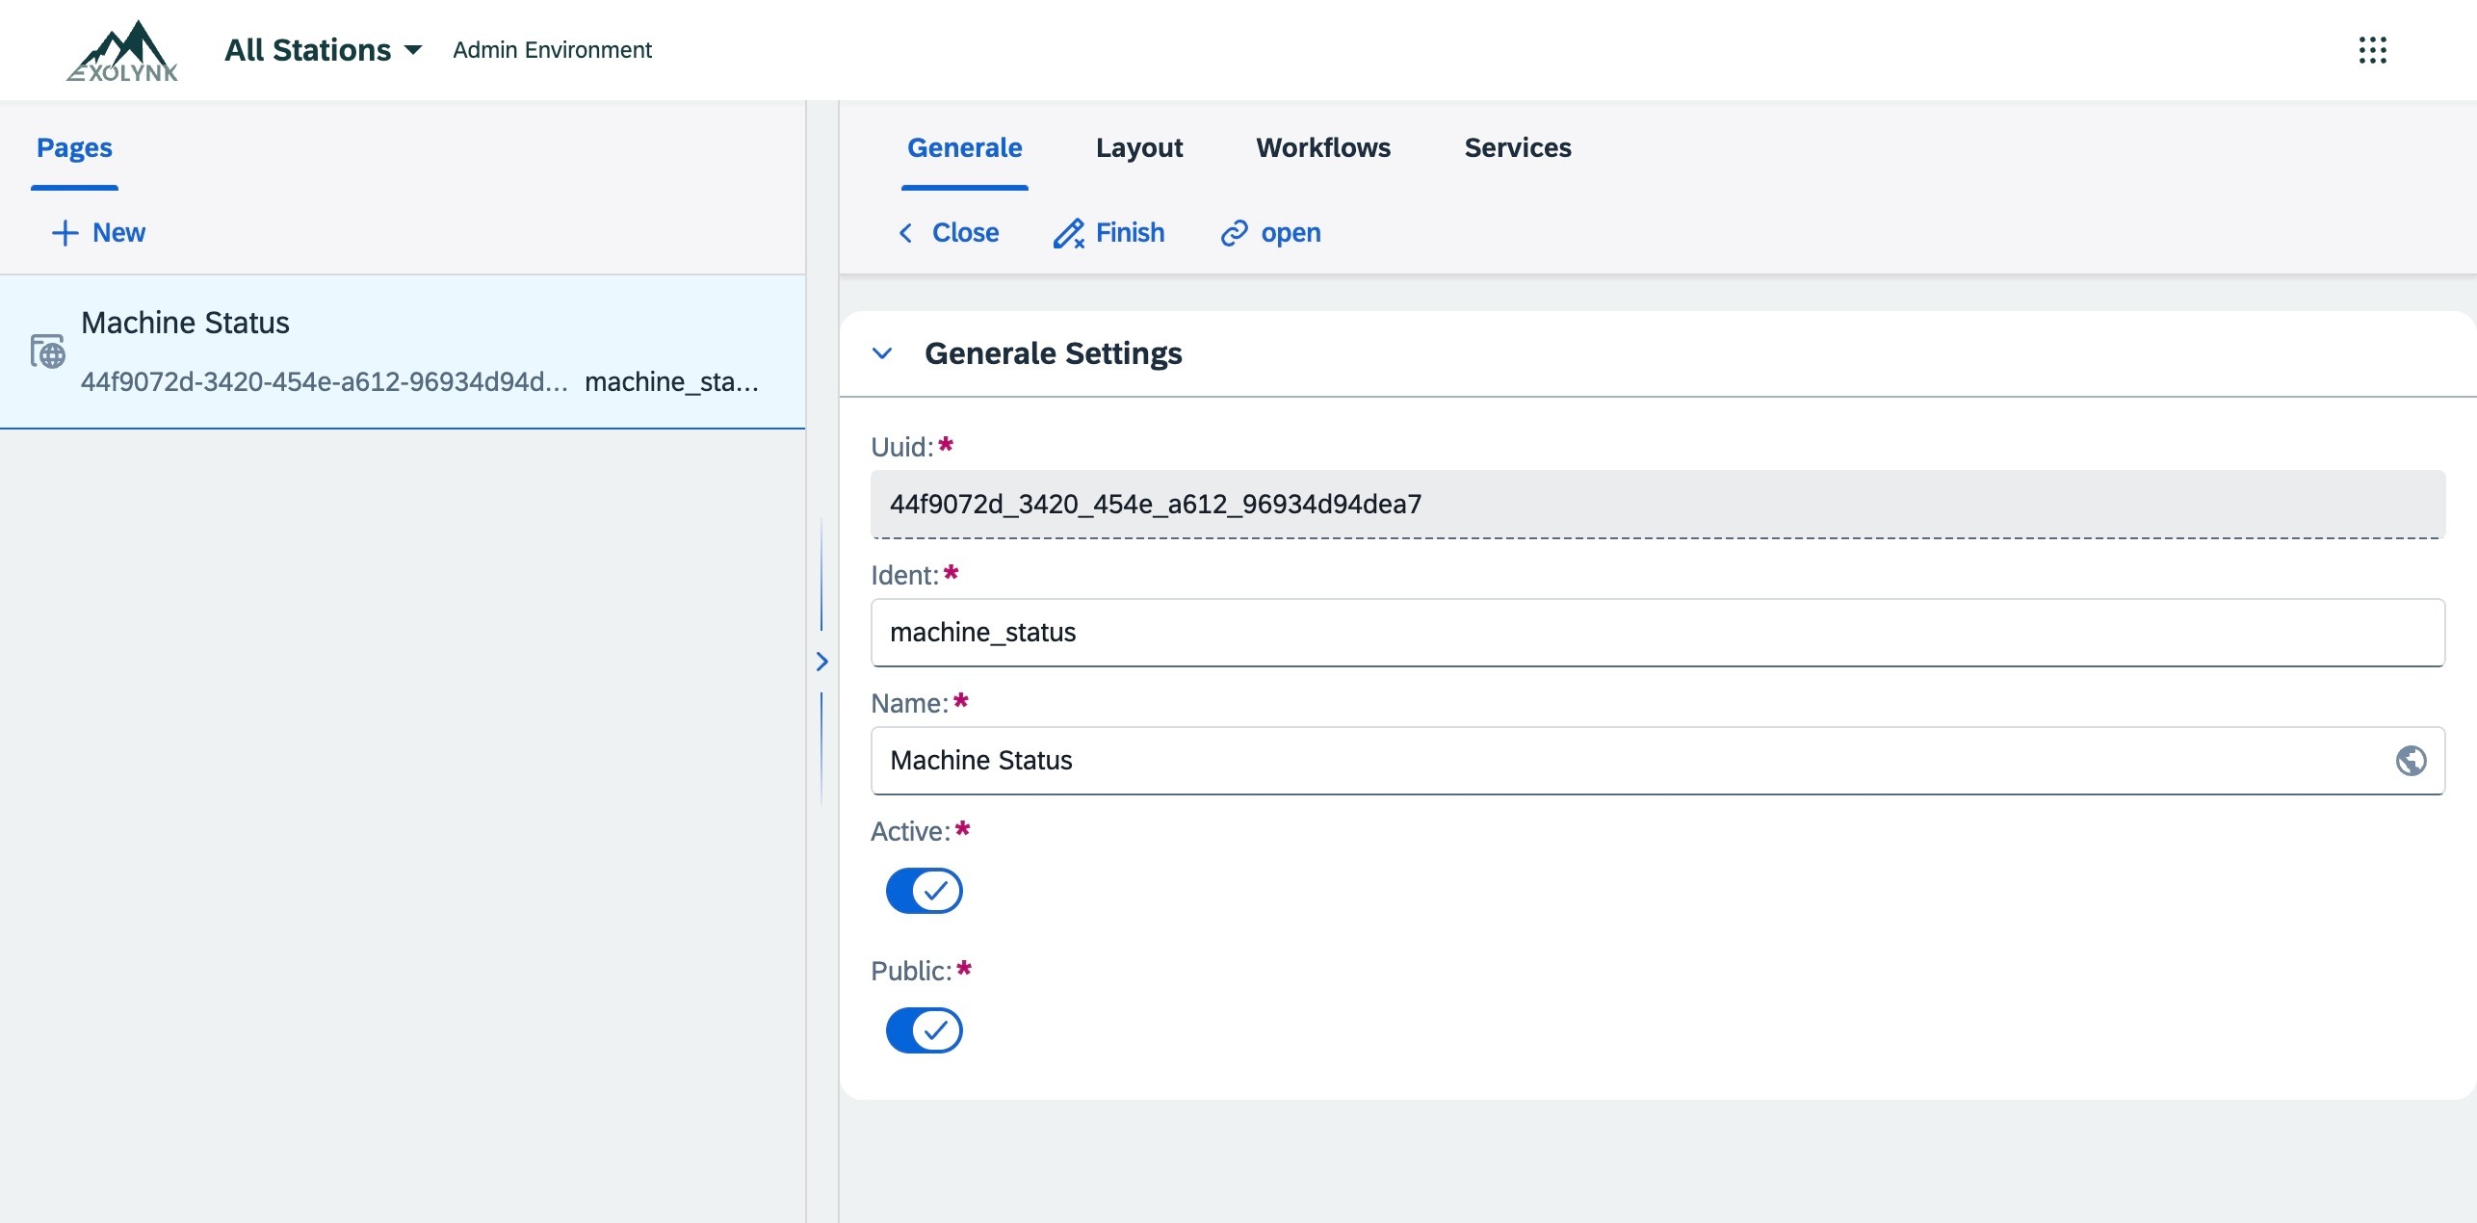The height and width of the screenshot is (1223, 2477).
Task: Click the open link label
Action: 1291,233
